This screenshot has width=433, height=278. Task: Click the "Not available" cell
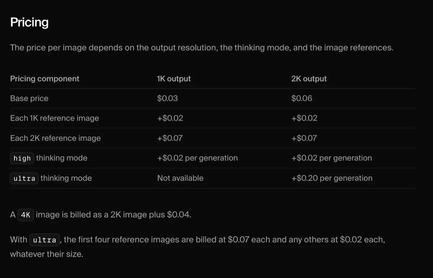(180, 178)
